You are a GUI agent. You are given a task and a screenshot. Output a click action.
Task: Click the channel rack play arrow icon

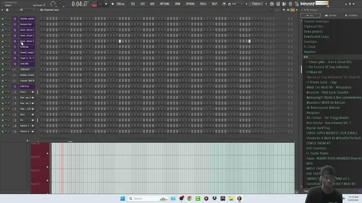pos(2,10)
